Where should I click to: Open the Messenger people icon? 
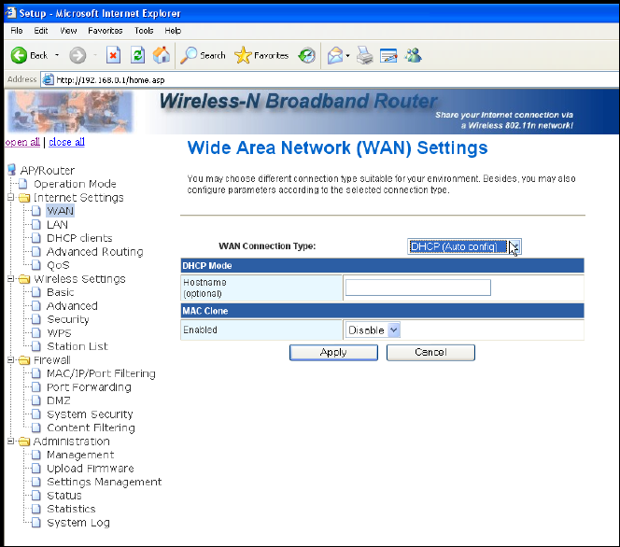click(x=414, y=55)
